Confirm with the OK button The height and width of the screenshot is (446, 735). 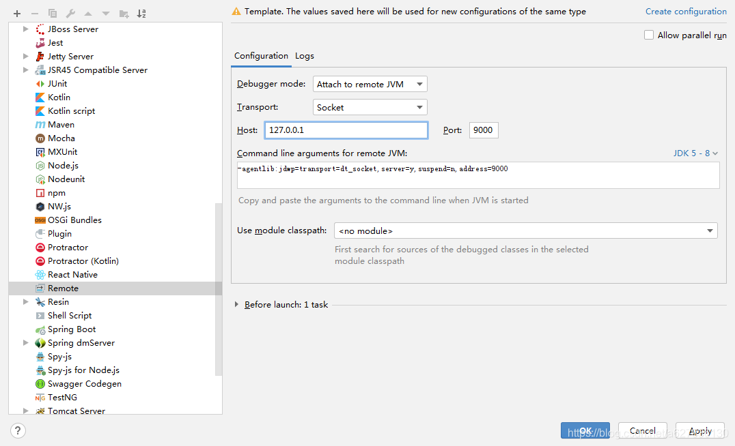point(585,430)
